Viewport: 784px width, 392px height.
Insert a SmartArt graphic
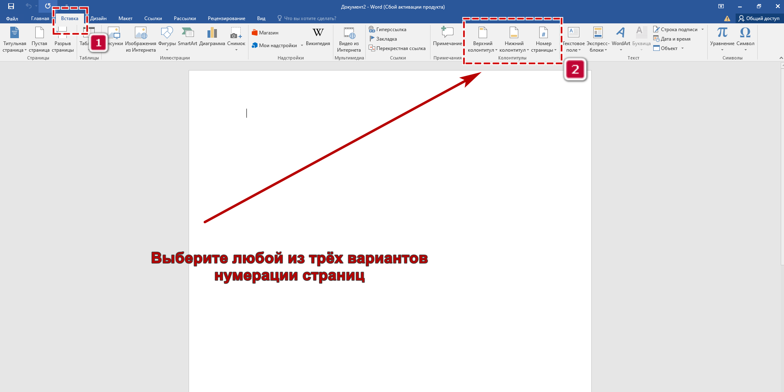coord(187,37)
